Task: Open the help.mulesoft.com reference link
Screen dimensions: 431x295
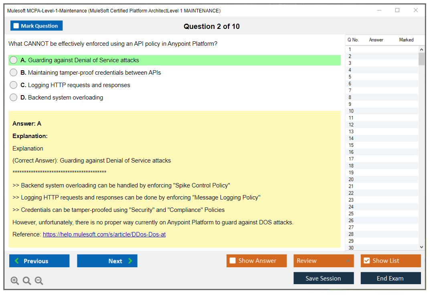Action: tap(104, 234)
